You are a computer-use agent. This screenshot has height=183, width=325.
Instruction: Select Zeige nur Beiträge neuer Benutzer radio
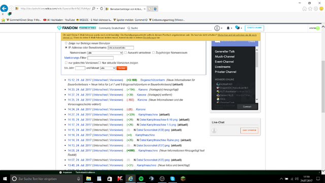pyautogui.click(x=66, y=43)
